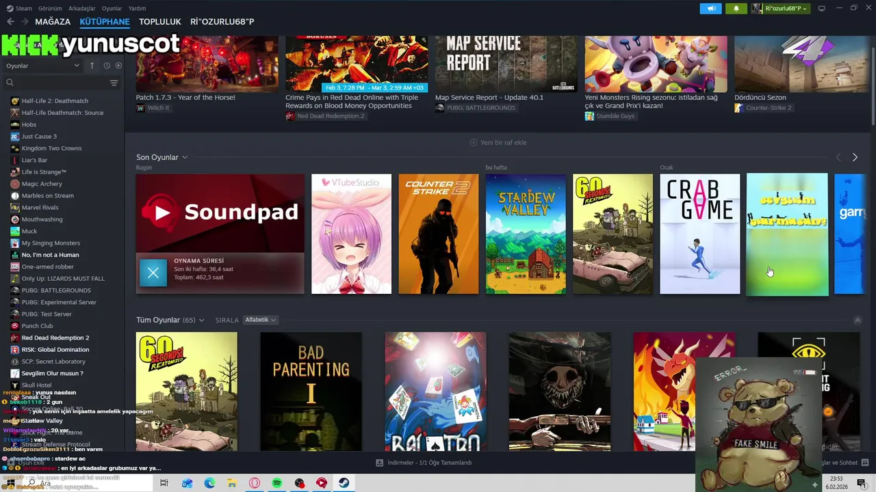Open the Patch 1.7.3 Year of the Horse news
The width and height of the screenshot is (876, 492).
(185, 98)
